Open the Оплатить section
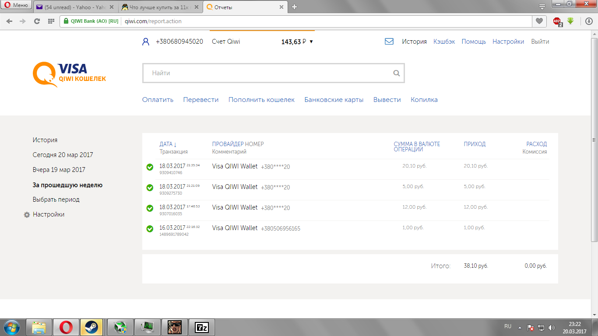Viewport: 598px width, 336px height. click(x=158, y=100)
